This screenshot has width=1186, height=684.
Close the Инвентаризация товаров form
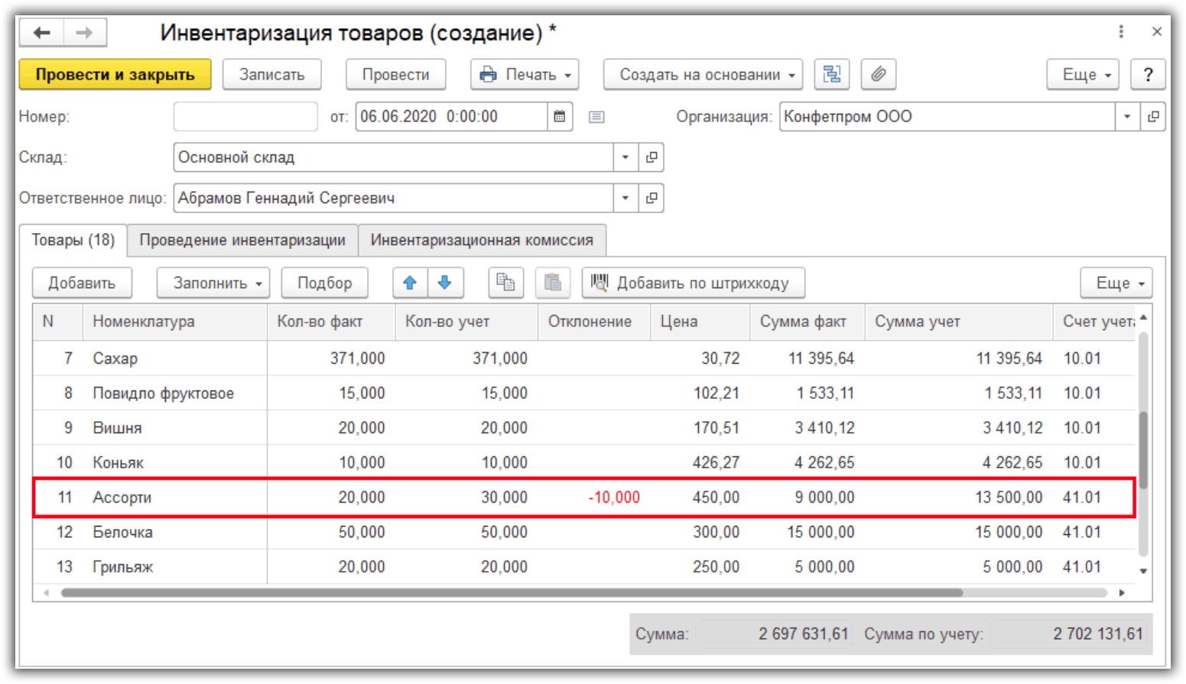tap(1156, 32)
